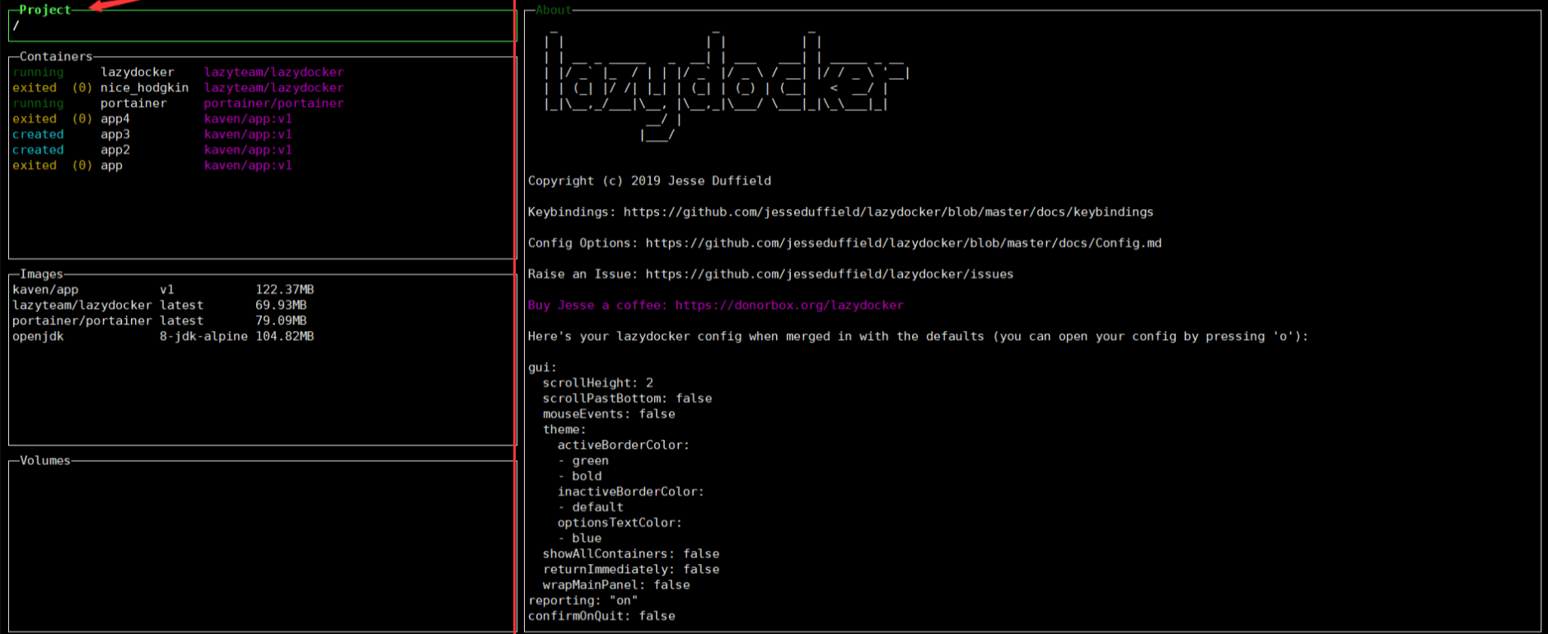
Task: Click the inactiveBorderColor: config key
Action: pyautogui.click(x=631, y=492)
